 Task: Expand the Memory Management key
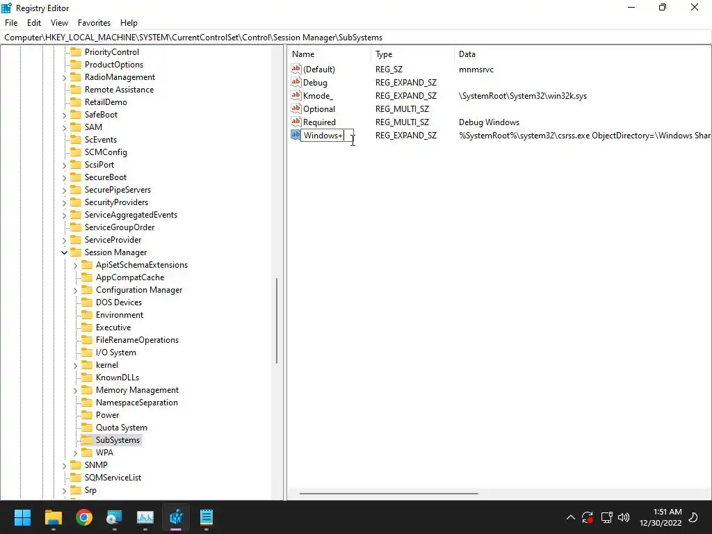75,391
